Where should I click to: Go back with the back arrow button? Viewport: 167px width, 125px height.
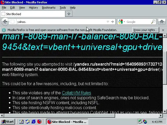coord(5,22)
